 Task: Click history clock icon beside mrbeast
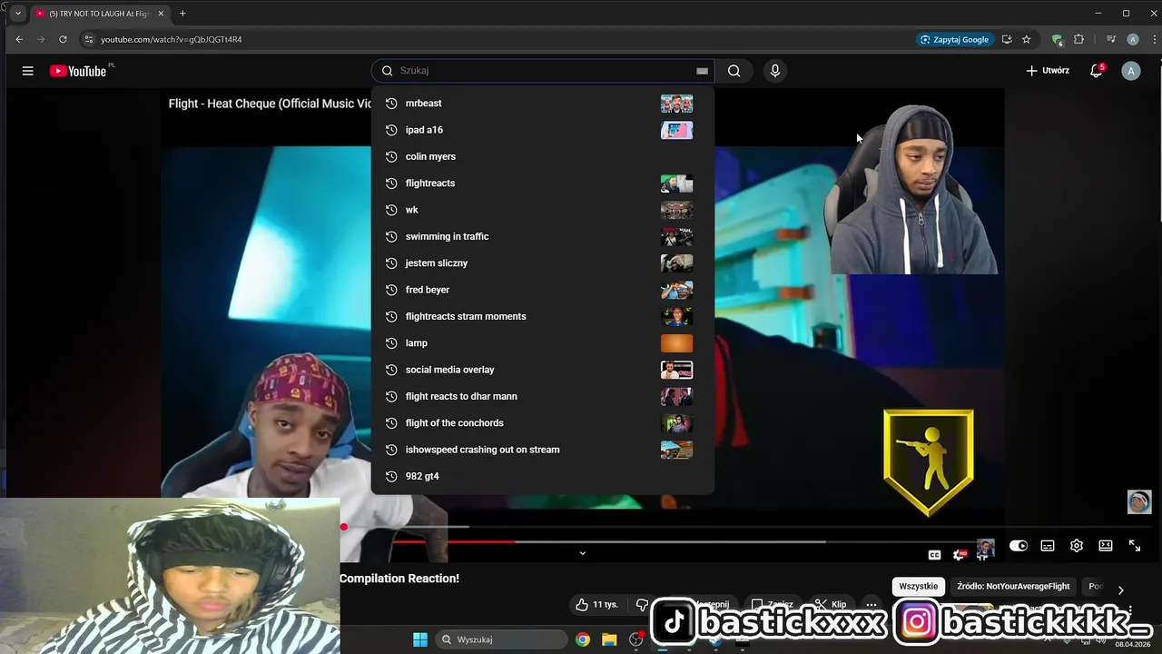click(391, 104)
